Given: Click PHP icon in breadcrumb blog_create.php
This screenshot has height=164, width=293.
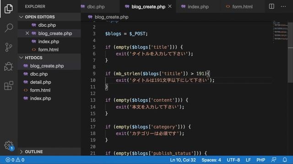Looking at the screenshot, I should 90,17.
